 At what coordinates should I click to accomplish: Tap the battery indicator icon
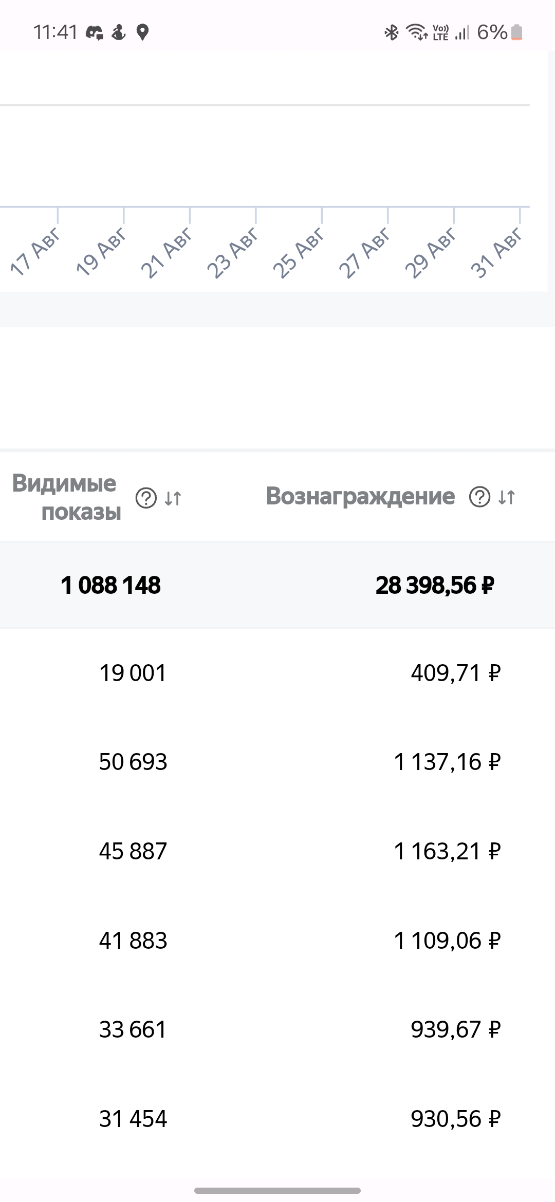pyautogui.click(x=517, y=32)
